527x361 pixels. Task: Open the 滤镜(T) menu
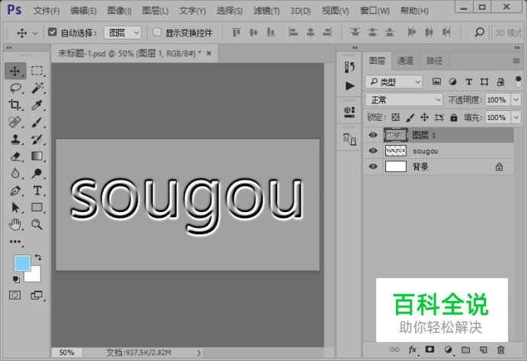coord(267,11)
